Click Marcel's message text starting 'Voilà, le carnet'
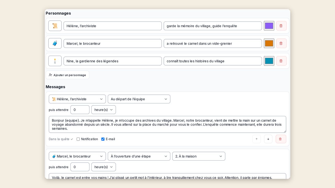Viewport: 335px width, 188px height. (x=167, y=176)
